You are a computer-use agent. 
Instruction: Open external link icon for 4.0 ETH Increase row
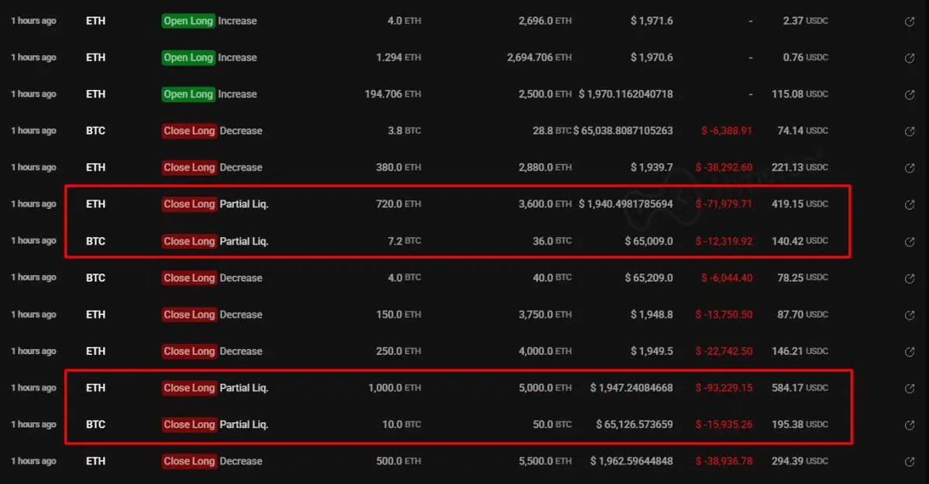(x=910, y=22)
